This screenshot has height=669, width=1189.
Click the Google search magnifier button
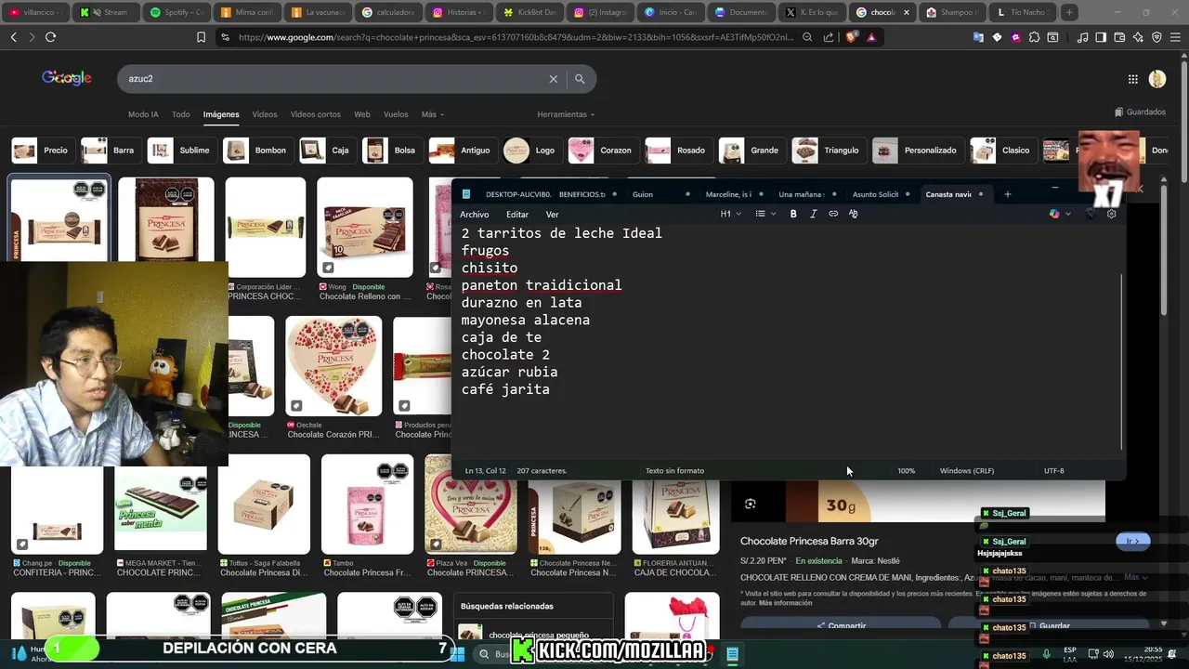580,79
